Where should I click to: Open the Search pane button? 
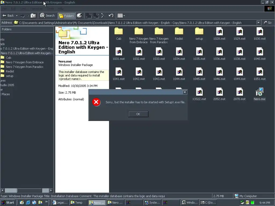point(47,16)
